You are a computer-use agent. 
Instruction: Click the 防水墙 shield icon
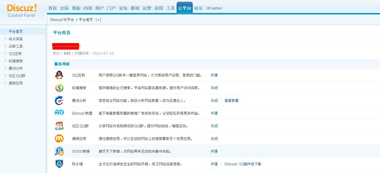point(59,164)
